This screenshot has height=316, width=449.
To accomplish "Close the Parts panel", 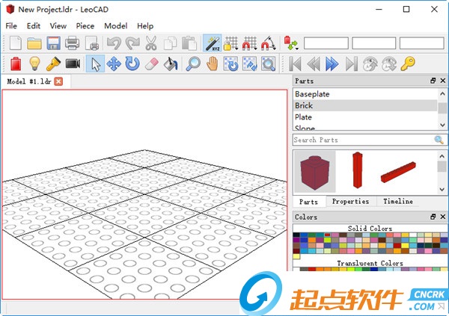I will (x=443, y=81).
